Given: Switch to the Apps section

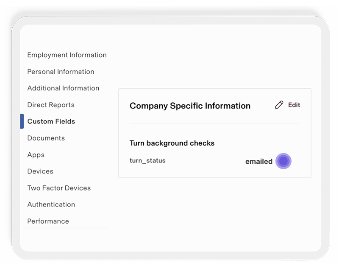Looking at the screenshot, I should [36, 155].
